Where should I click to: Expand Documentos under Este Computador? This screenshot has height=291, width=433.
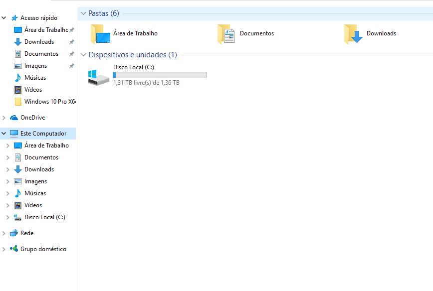[8, 157]
